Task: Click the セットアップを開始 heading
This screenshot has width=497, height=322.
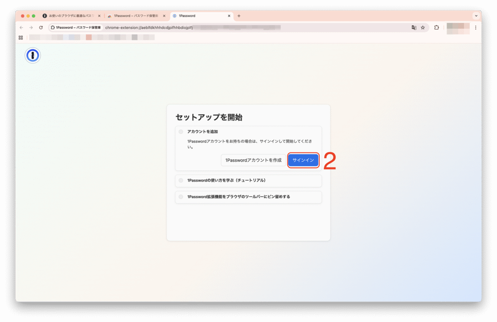Action: click(209, 118)
